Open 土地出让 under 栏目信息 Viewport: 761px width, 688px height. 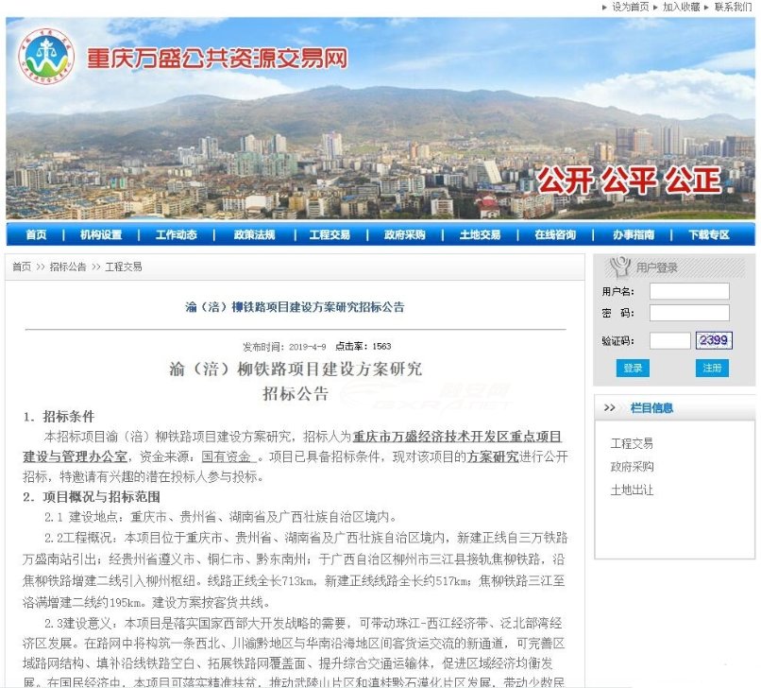[632, 490]
